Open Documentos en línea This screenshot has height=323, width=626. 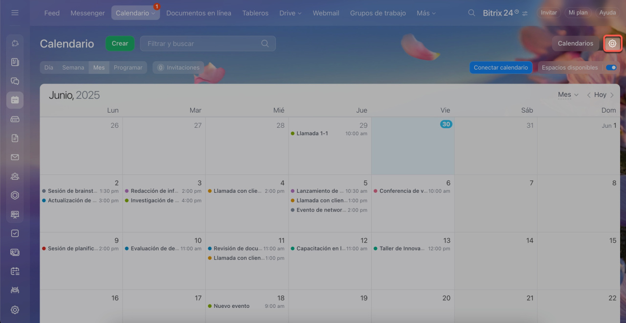click(x=199, y=13)
